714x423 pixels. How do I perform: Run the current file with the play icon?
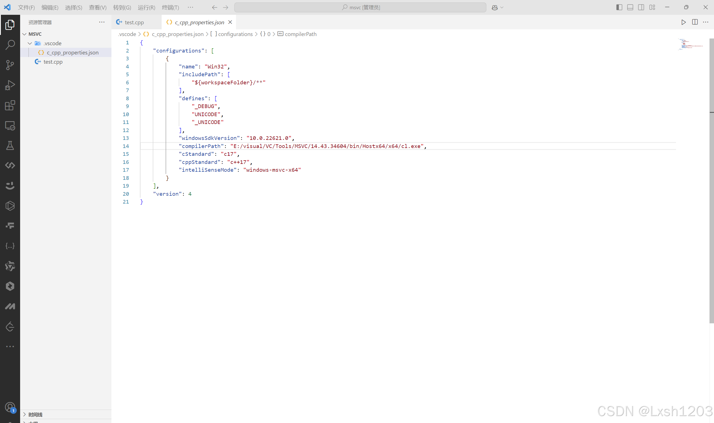(684, 22)
